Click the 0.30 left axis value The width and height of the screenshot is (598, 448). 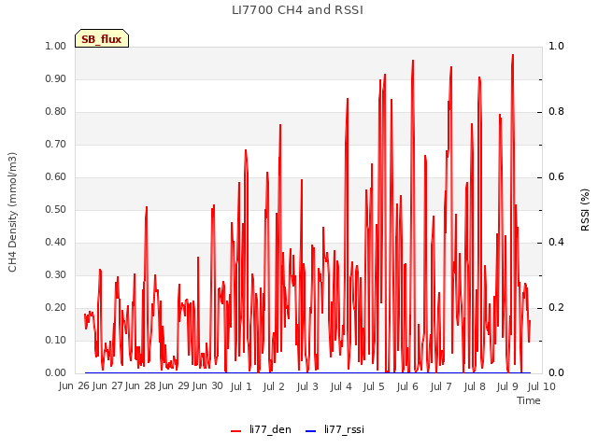tap(55, 275)
